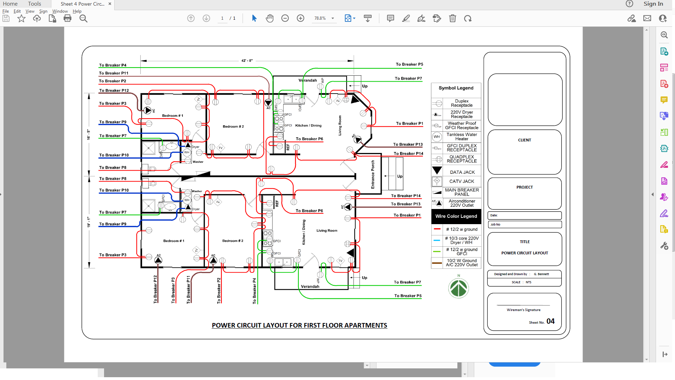Go to next page arrow
This screenshot has height=380, width=675.
pyautogui.click(x=206, y=18)
